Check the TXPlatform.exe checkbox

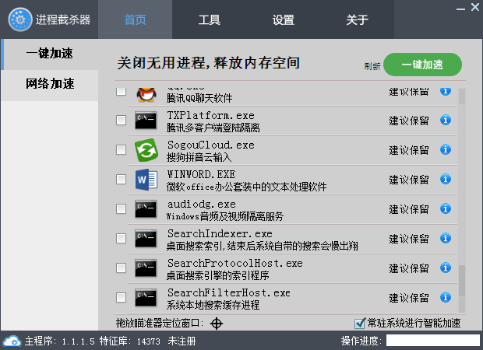[x=121, y=121]
